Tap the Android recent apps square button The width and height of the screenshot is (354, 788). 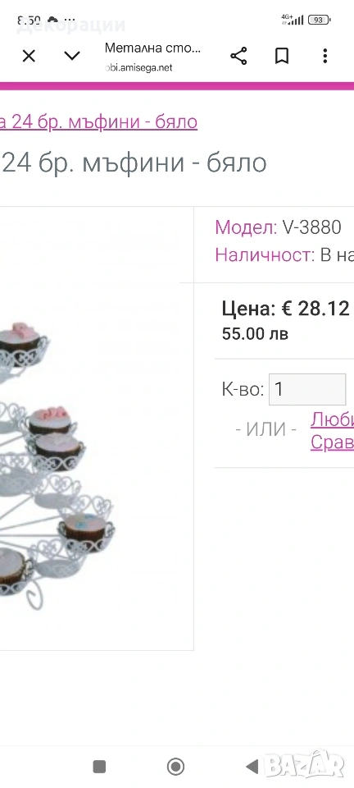[99, 767]
